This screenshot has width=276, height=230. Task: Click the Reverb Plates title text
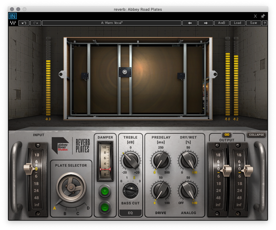(83, 146)
